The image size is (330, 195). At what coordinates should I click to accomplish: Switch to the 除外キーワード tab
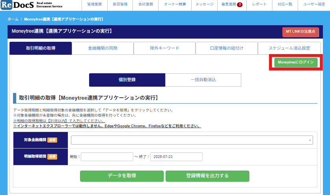[x=164, y=48]
